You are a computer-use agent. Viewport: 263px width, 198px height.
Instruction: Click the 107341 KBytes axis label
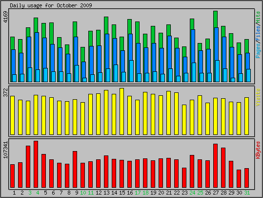(6, 150)
